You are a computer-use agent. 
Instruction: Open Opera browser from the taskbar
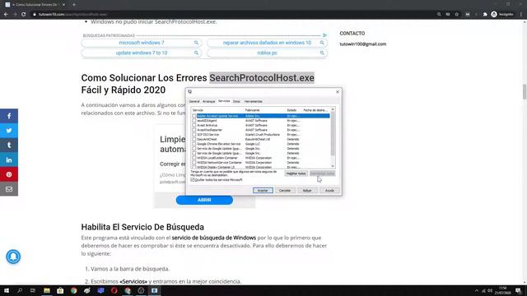(x=114, y=290)
